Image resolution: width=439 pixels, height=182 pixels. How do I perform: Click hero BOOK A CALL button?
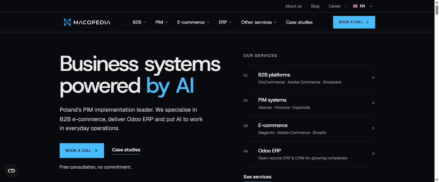click(x=82, y=150)
